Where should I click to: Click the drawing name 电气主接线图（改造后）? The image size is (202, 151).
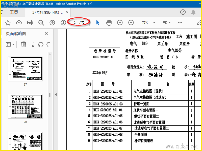(150, 97)
